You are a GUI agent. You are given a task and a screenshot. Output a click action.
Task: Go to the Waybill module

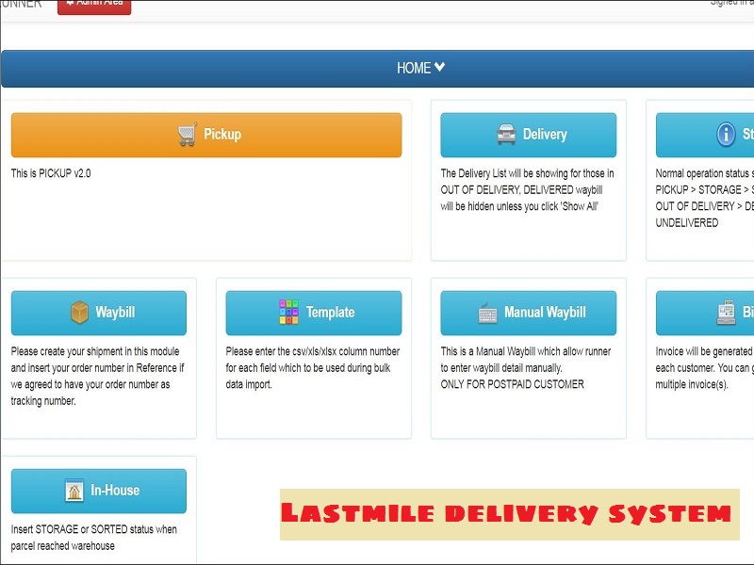point(99,313)
